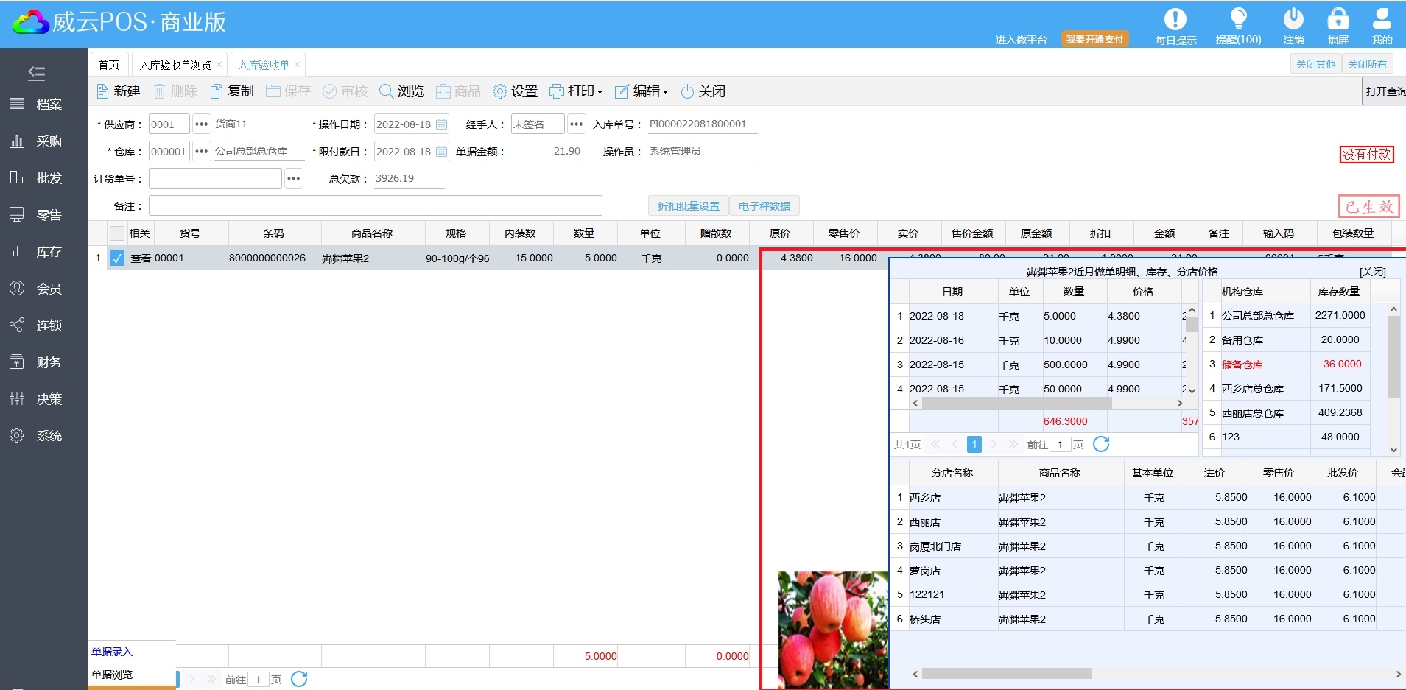Toggle the select-all checkbox in table header

pos(117,233)
